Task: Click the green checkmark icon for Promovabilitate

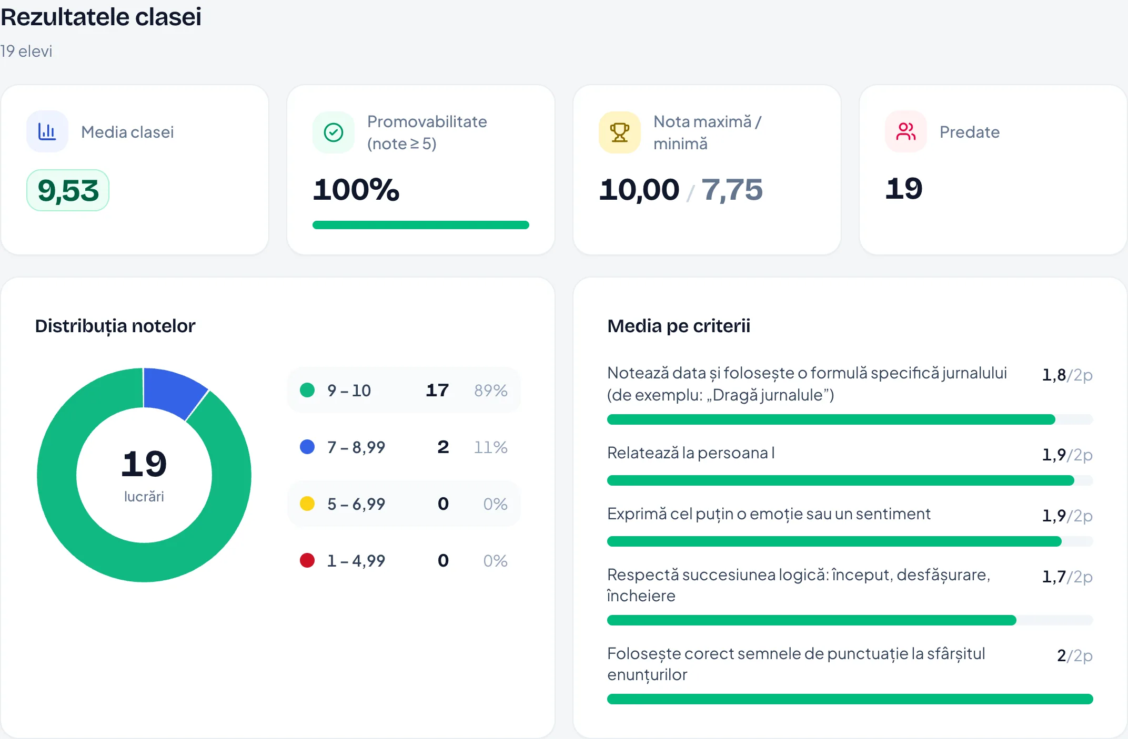Action: pyautogui.click(x=334, y=132)
